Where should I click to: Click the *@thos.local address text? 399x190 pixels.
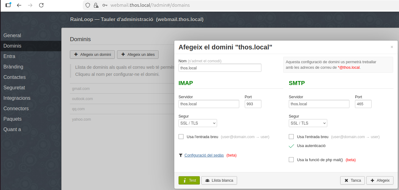pos(349,67)
